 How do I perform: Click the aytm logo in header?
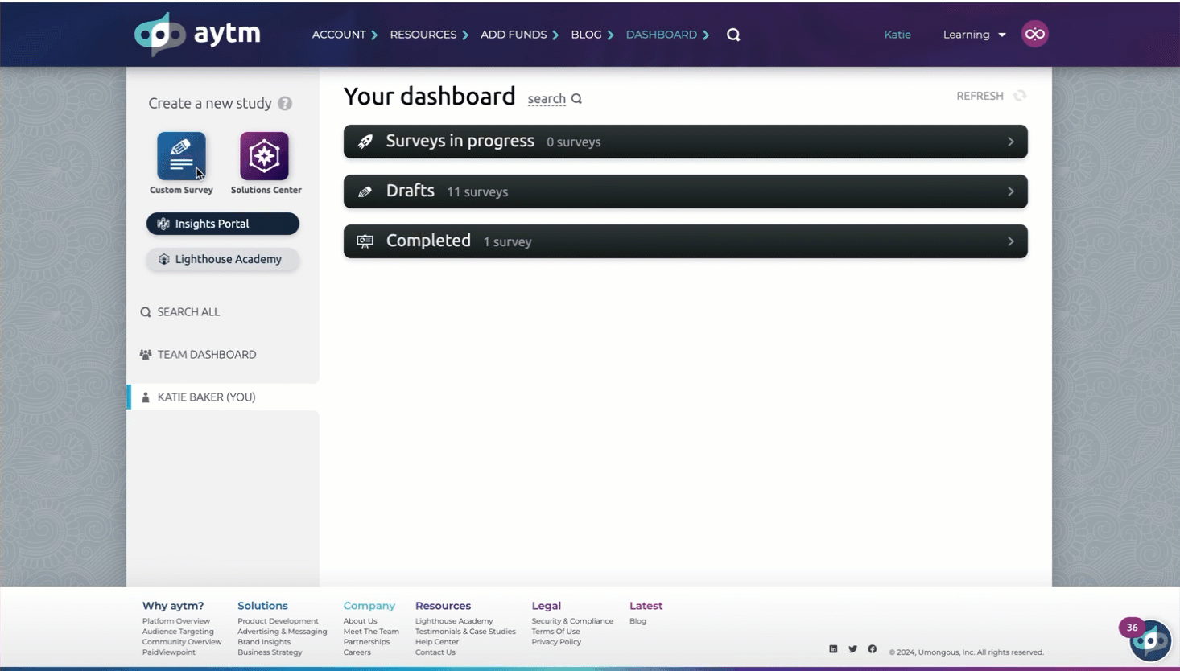(x=197, y=34)
